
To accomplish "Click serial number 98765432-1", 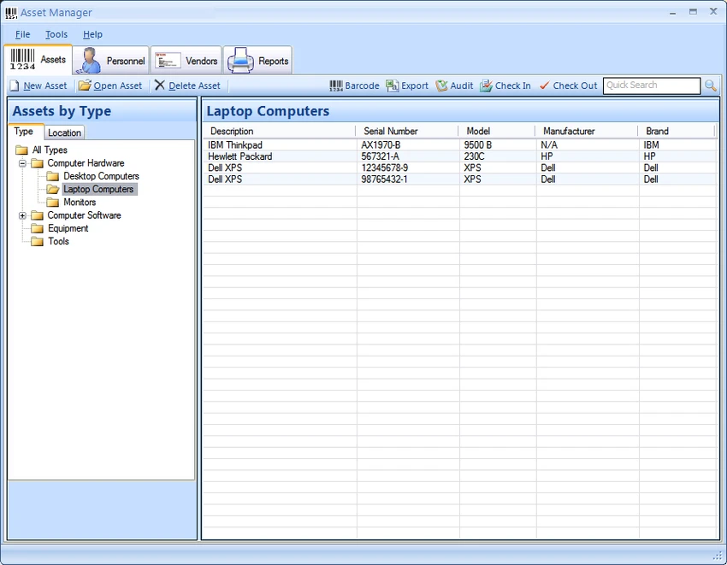I will (384, 180).
